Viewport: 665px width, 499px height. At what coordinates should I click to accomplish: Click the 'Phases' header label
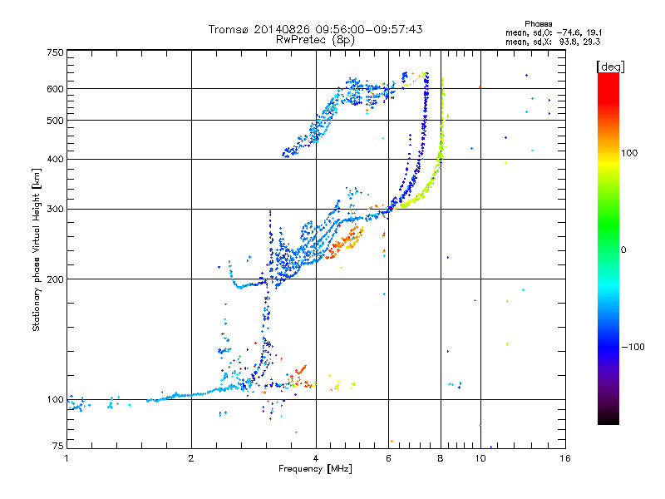538,24
